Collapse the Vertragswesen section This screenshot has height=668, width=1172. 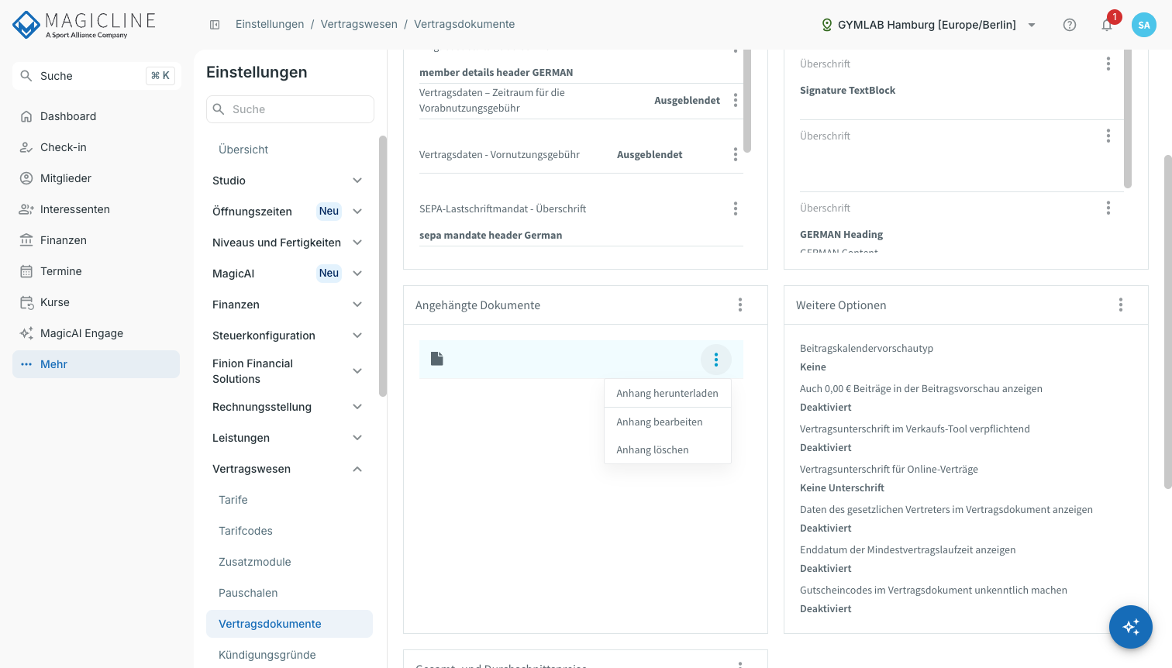[288, 469]
